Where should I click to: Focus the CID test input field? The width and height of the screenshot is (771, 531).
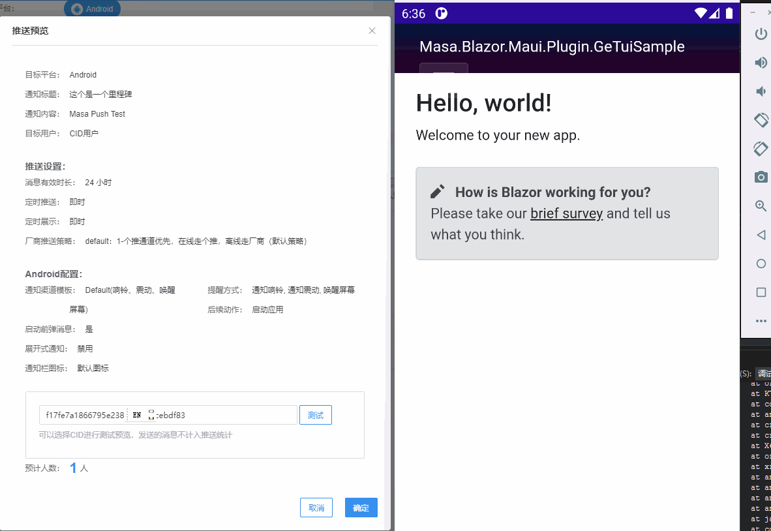coord(168,415)
